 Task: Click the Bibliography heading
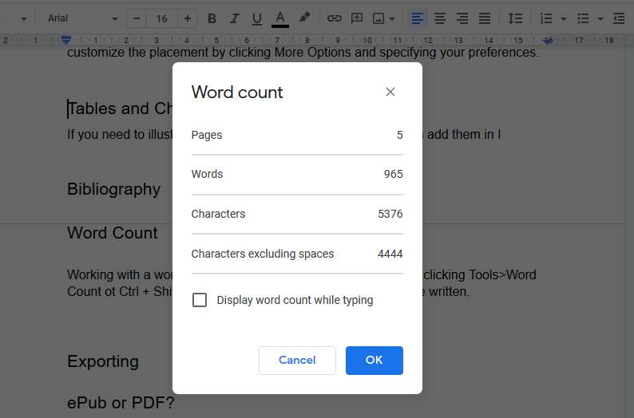pos(113,189)
